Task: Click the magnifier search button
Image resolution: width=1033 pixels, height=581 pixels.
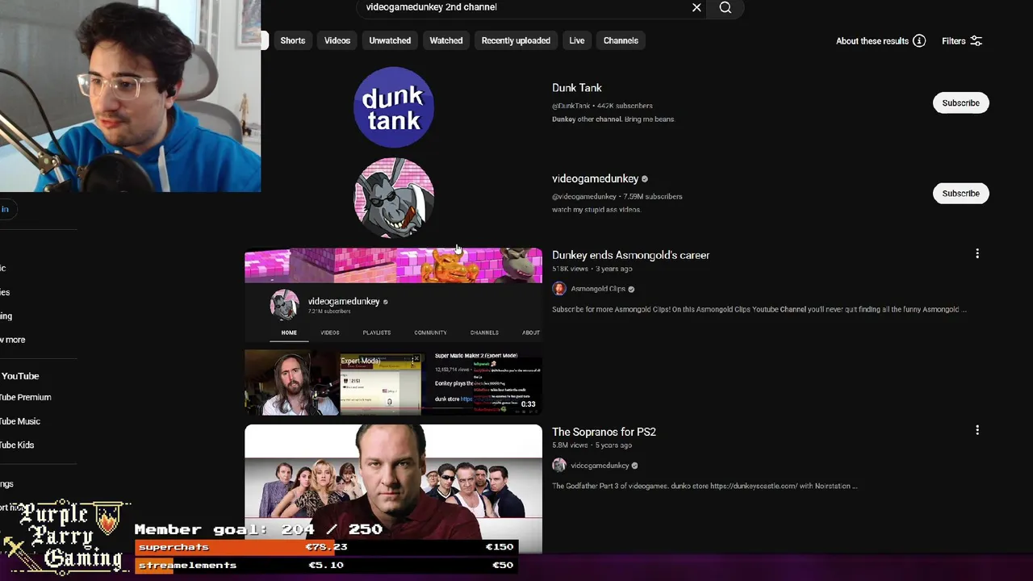Action: (726, 7)
